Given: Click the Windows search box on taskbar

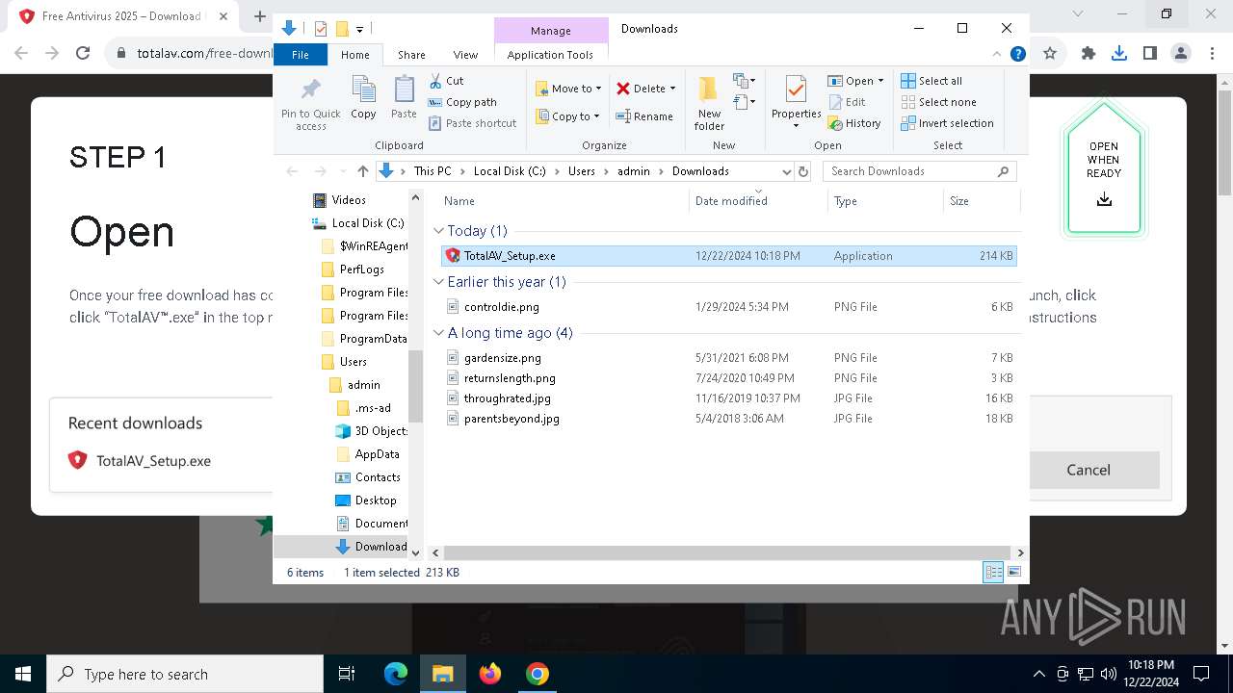Looking at the screenshot, I should (185, 674).
